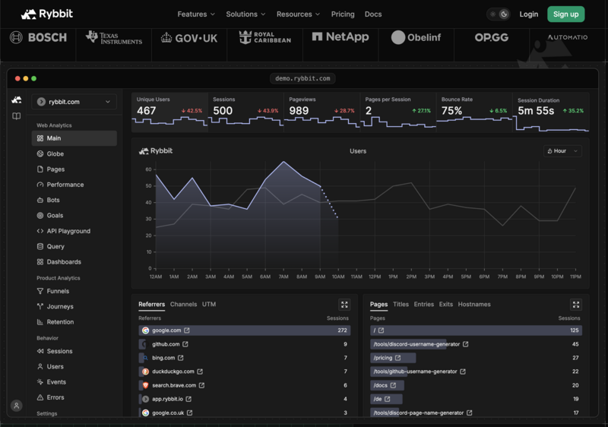Click the demo.rybbit.com address bar

point(302,79)
